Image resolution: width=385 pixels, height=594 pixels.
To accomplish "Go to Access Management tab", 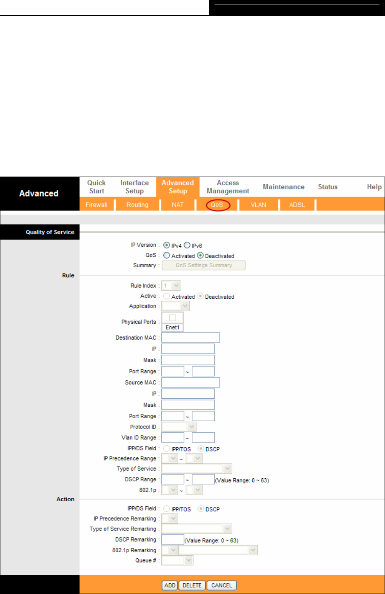I will click(228, 187).
